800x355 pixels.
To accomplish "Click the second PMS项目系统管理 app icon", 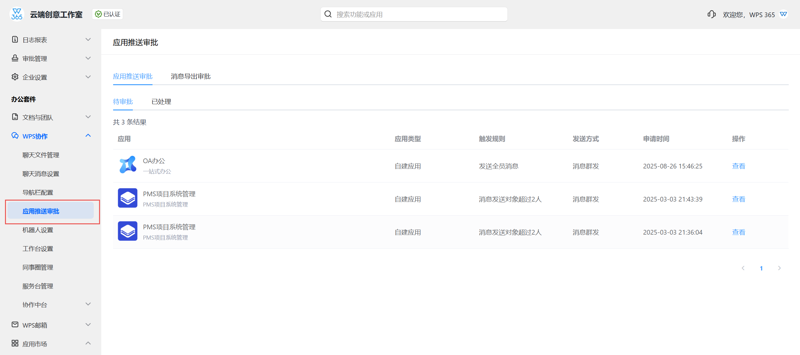I will (127, 231).
